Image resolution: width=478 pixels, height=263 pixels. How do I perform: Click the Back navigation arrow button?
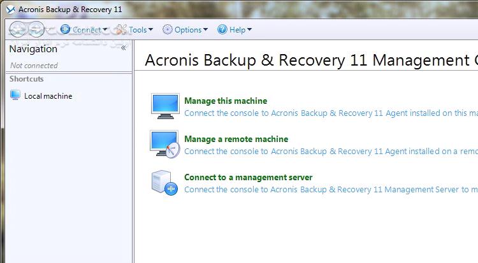(17, 29)
